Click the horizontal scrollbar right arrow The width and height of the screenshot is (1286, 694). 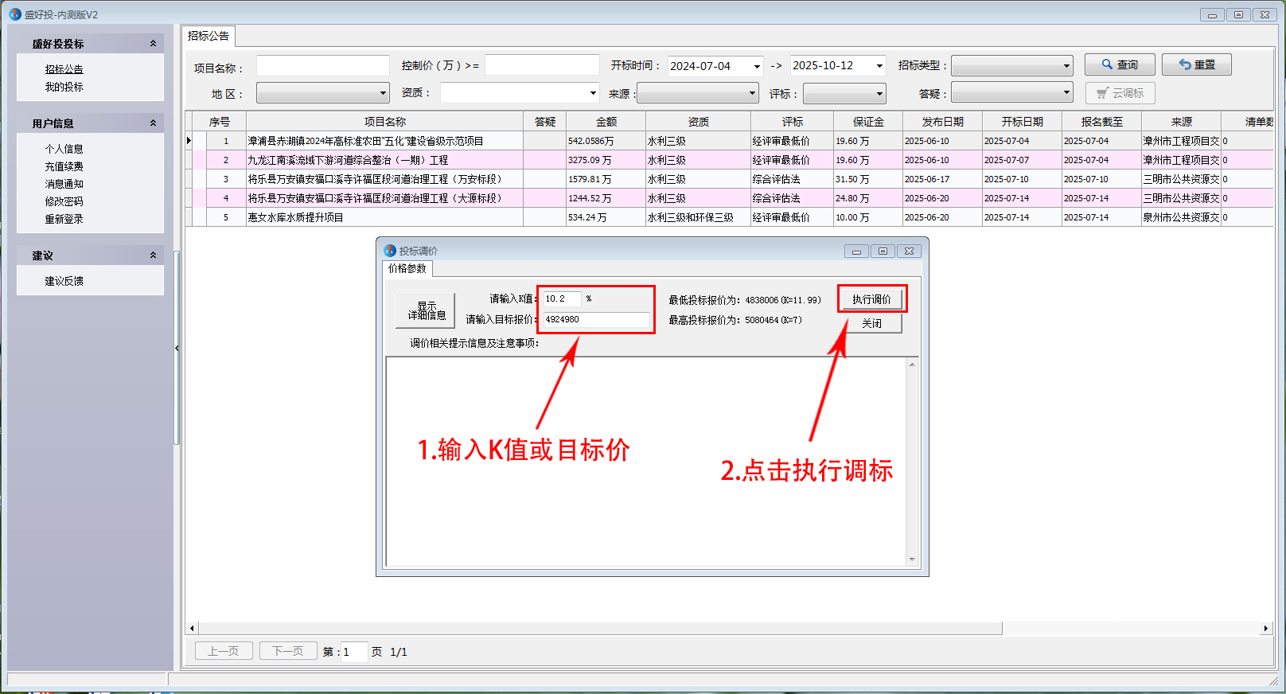click(1265, 629)
